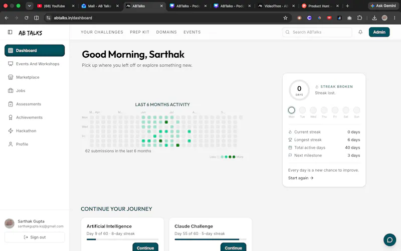Open browser downloads
Screen dimensions: 401x251
point(374,18)
